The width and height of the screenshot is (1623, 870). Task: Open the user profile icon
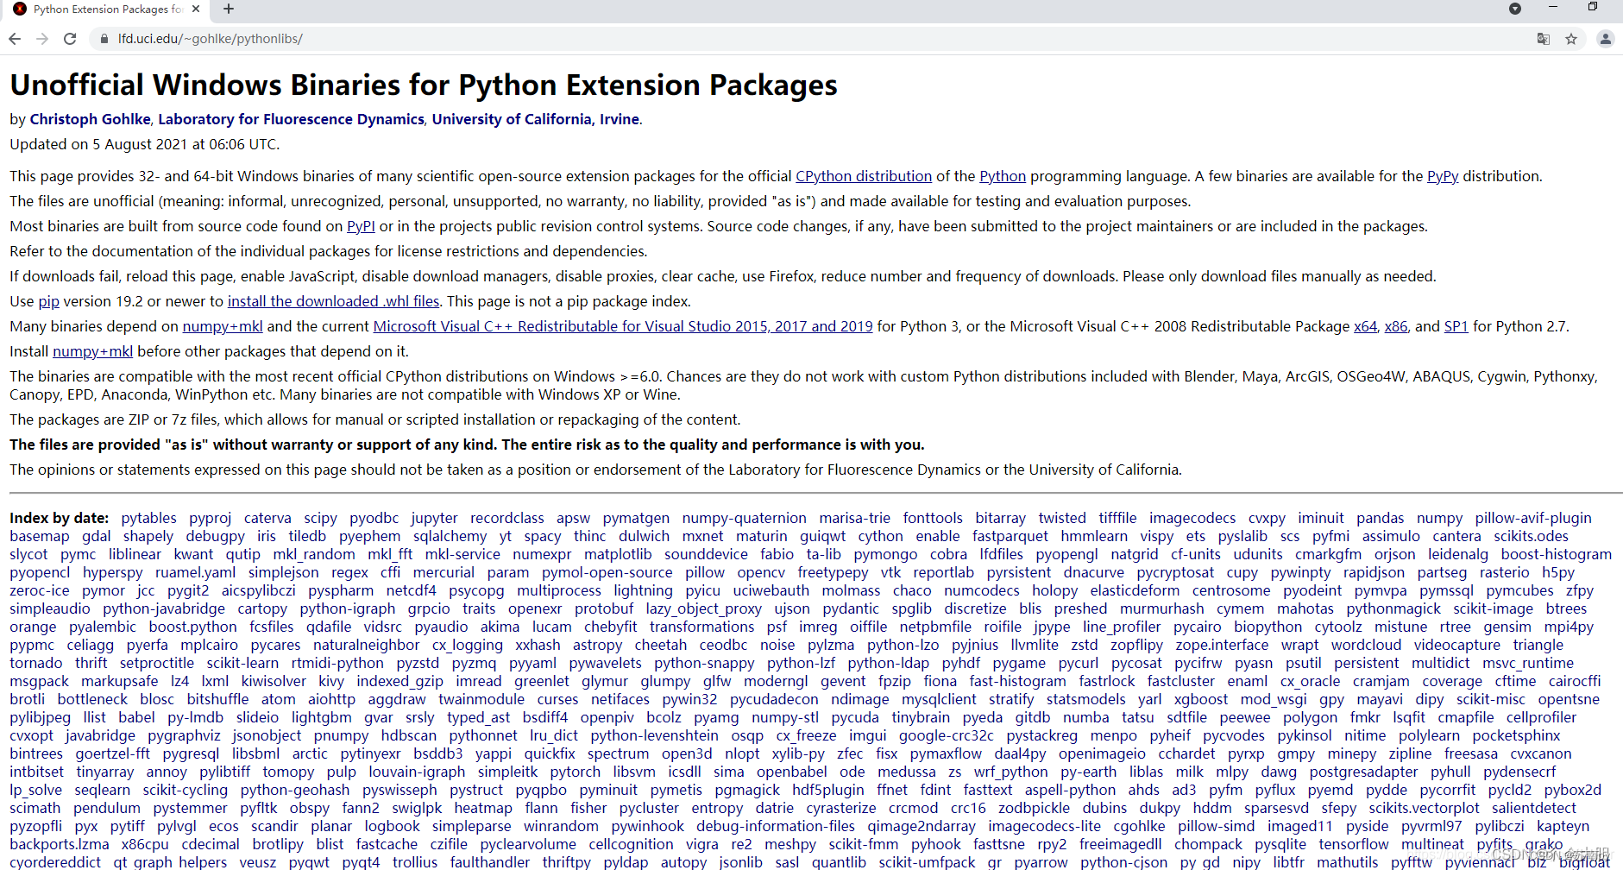pyautogui.click(x=1605, y=39)
